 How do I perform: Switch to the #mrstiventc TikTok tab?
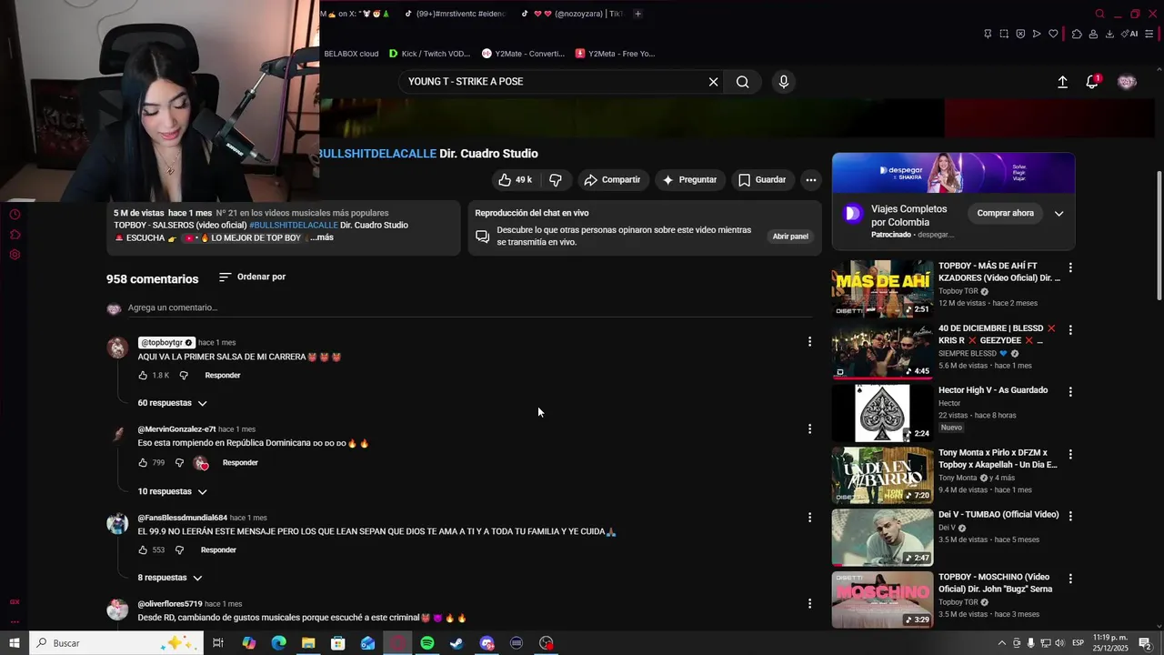click(453, 14)
